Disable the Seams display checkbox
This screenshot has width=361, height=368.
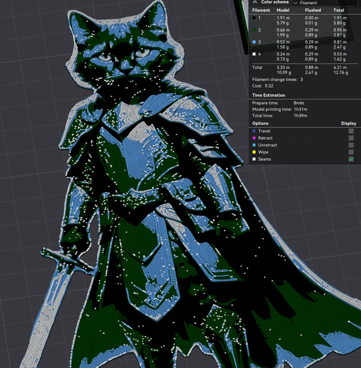click(x=351, y=159)
